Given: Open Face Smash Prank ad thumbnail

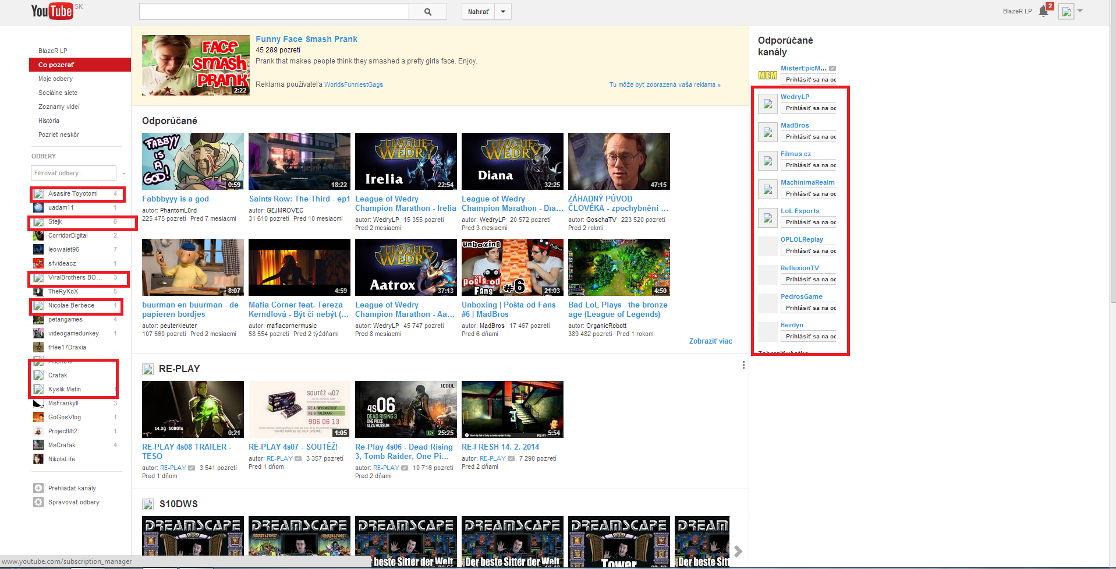Looking at the screenshot, I should pos(196,65).
